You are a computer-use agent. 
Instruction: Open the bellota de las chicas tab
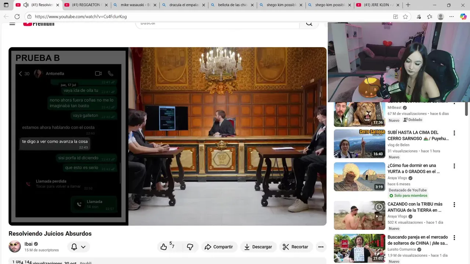click(231, 5)
